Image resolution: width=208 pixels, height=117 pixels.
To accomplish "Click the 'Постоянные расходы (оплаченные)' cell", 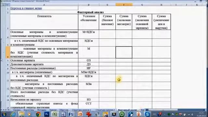I will point(44,68).
